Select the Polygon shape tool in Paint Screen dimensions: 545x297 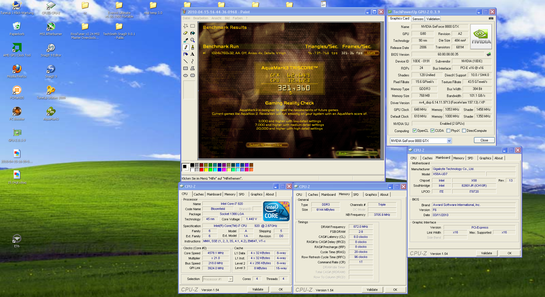[192, 68]
